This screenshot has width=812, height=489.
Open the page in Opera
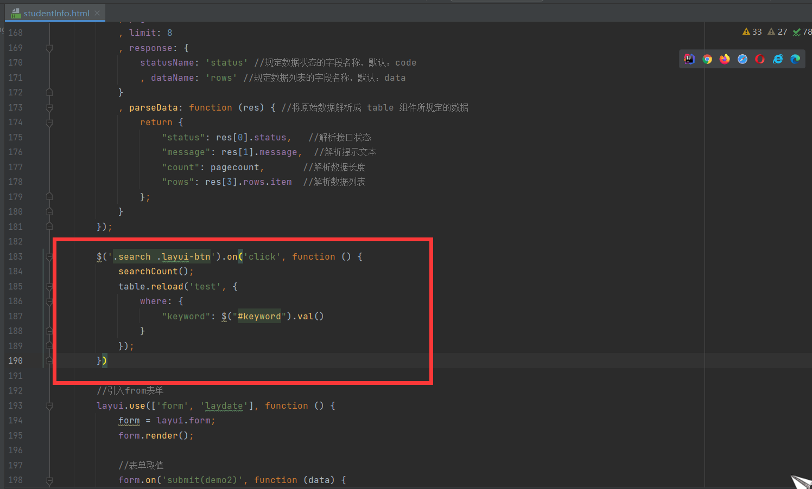click(760, 59)
